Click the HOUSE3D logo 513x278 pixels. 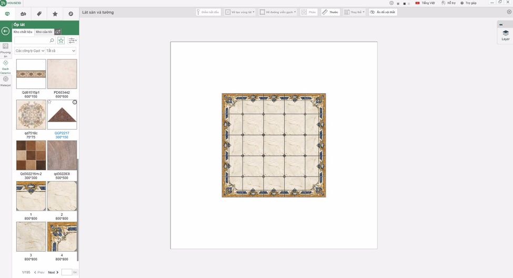(11, 3)
